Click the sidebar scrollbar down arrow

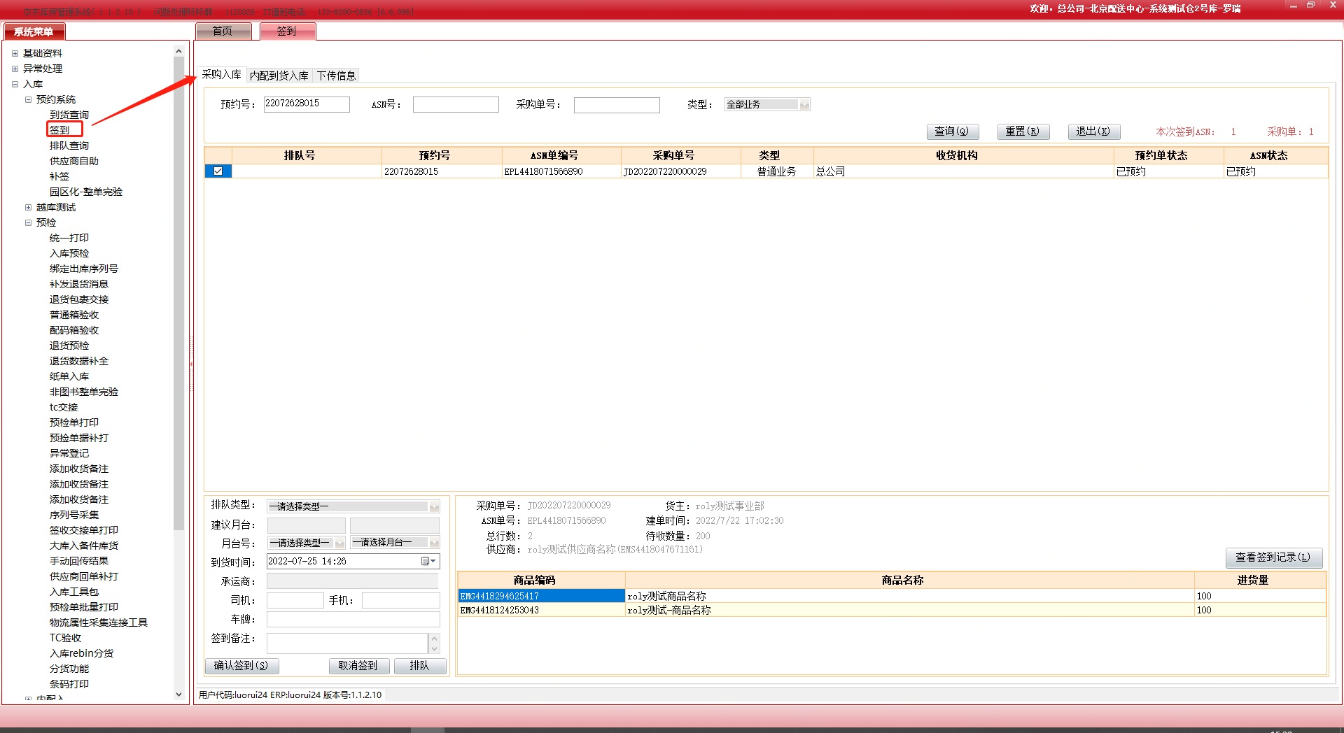pyautogui.click(x=178, y=694)
